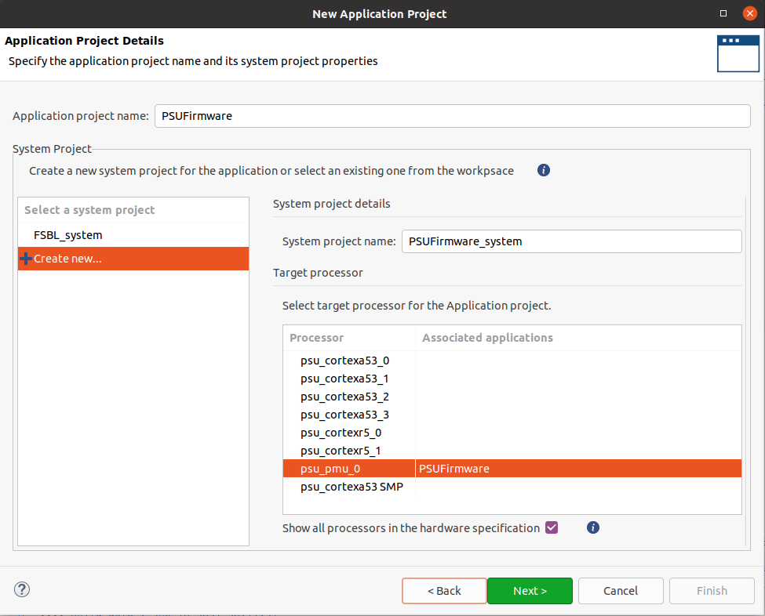Click the info icon about system projects
765x616 pixels.
tap(544, 170)
